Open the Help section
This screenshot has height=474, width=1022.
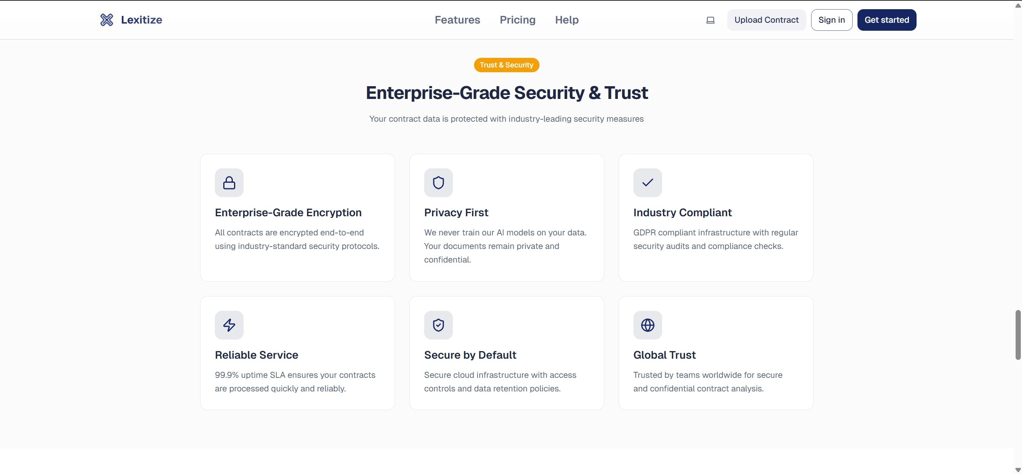(567, 20)
